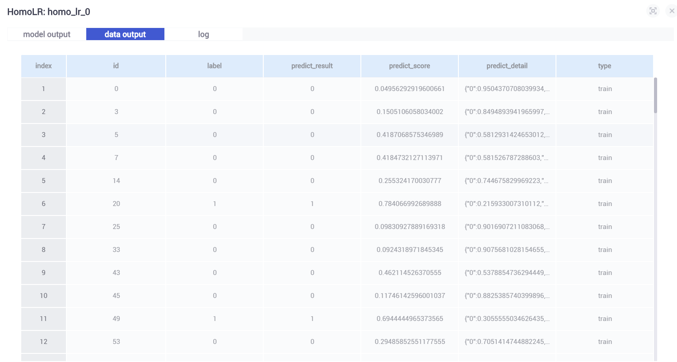The width and height of the screenshot is (677, 362).
Task: Click id cell with value 33
Action: pos(116,250)
